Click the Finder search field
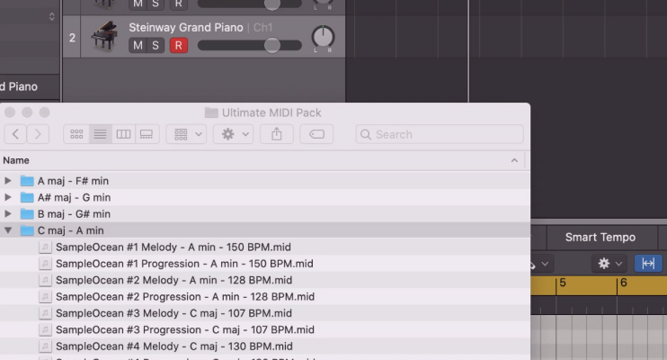The image size is (667, 360). (440, 134)
